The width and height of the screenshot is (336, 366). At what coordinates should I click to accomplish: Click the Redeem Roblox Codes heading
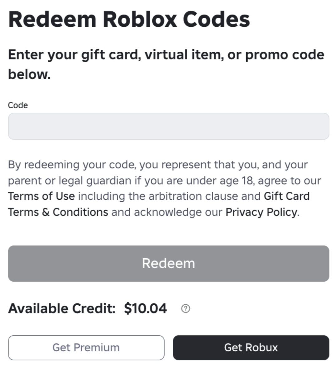(x=129, y=19)
